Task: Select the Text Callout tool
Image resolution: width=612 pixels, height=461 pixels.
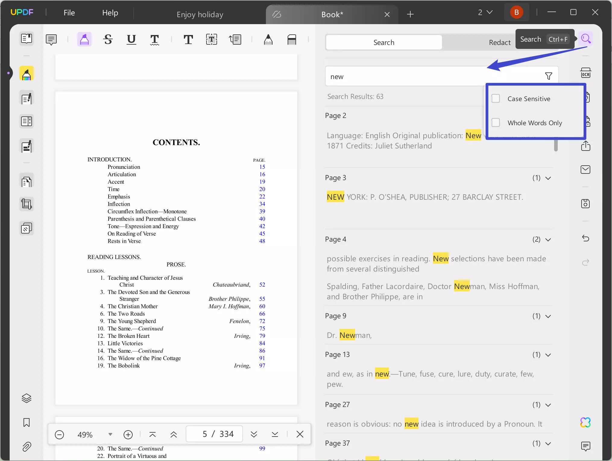Action: [235, 40]
